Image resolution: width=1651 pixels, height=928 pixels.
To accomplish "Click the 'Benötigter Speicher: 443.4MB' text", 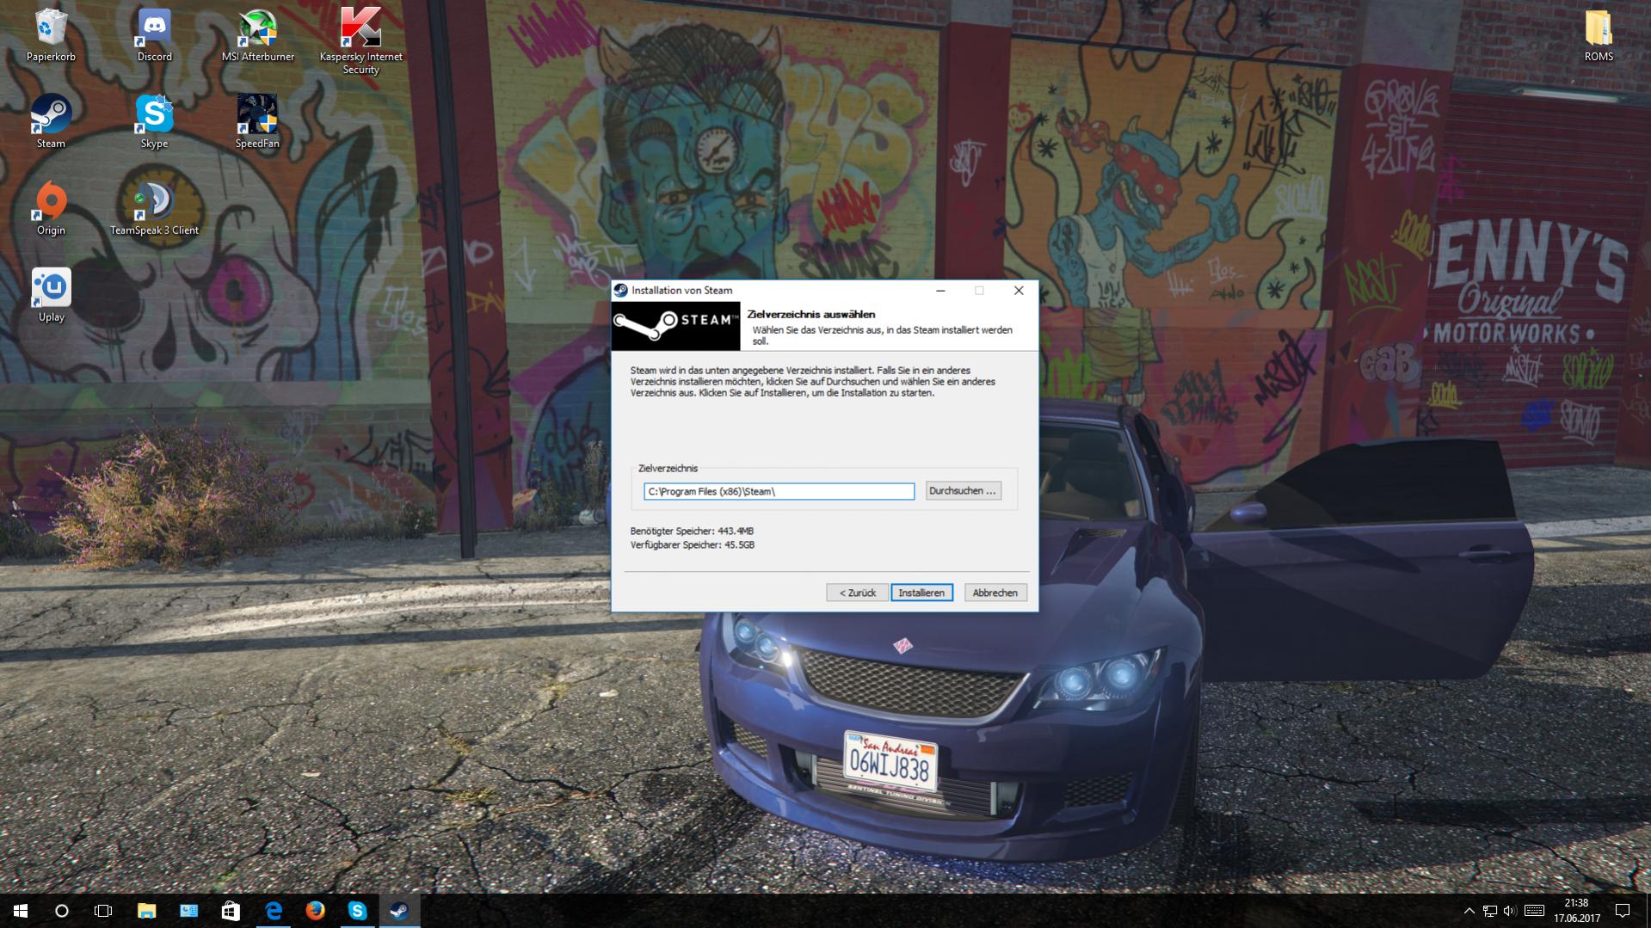I will click(x=692, y=532).
